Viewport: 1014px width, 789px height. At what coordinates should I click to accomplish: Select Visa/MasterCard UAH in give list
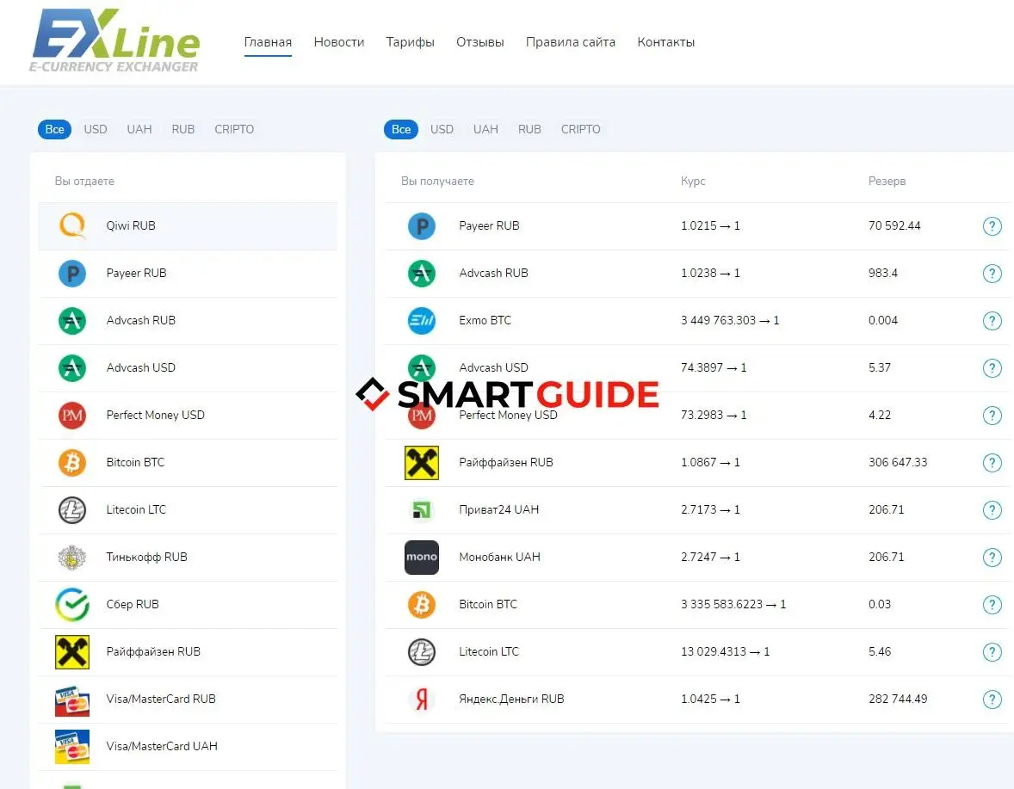pos(188,746)
